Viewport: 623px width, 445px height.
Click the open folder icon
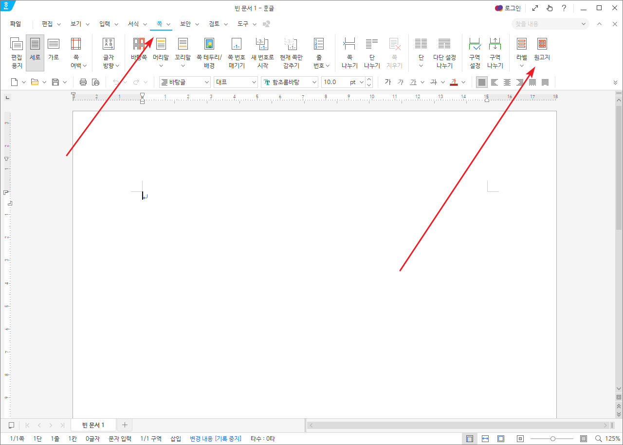(x=35, y=82)
